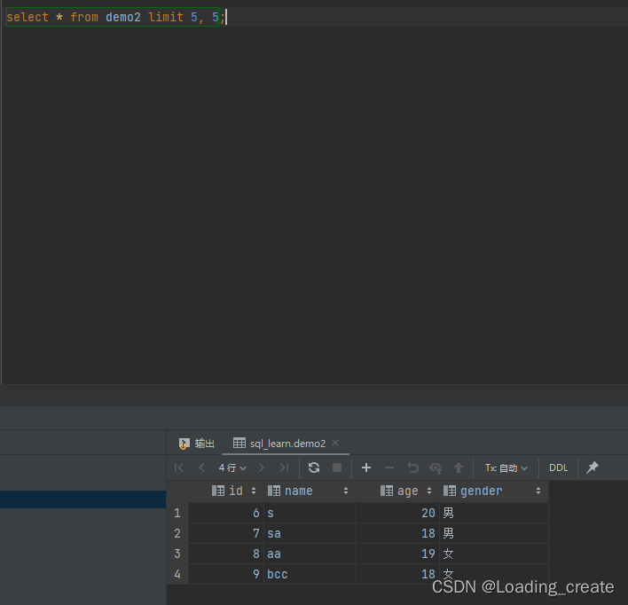The height and width of the screenshot is (605, 628).
Task: Go to previous page of results
Action: 201,467
